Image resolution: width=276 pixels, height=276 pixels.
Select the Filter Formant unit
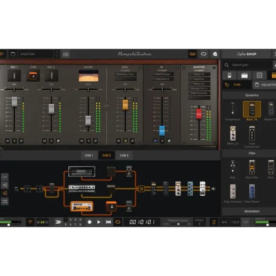point(233,191)
